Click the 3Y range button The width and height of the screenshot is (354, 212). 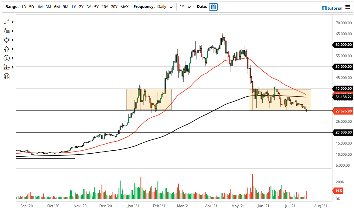(89, 7)
